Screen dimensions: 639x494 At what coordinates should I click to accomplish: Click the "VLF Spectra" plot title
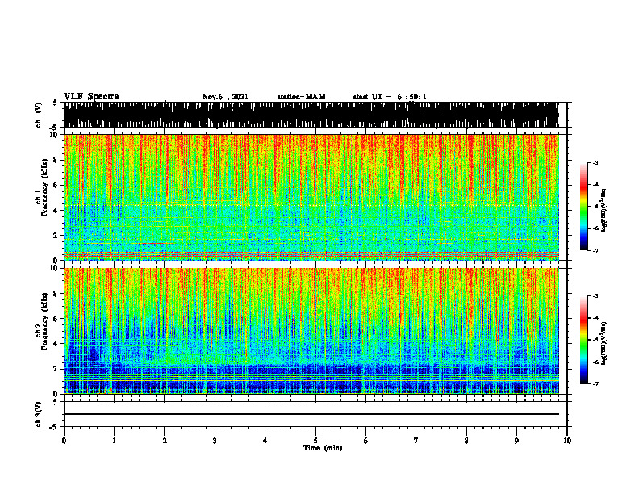[x=91, y=97]
